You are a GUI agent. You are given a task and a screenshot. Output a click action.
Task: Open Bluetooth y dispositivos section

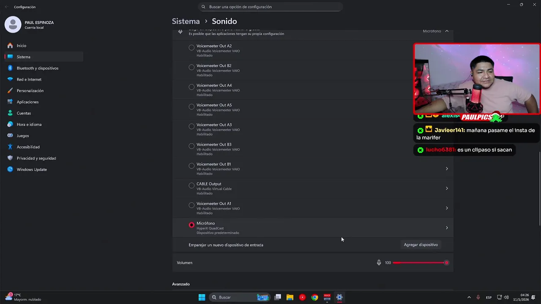tap(44, 68)
